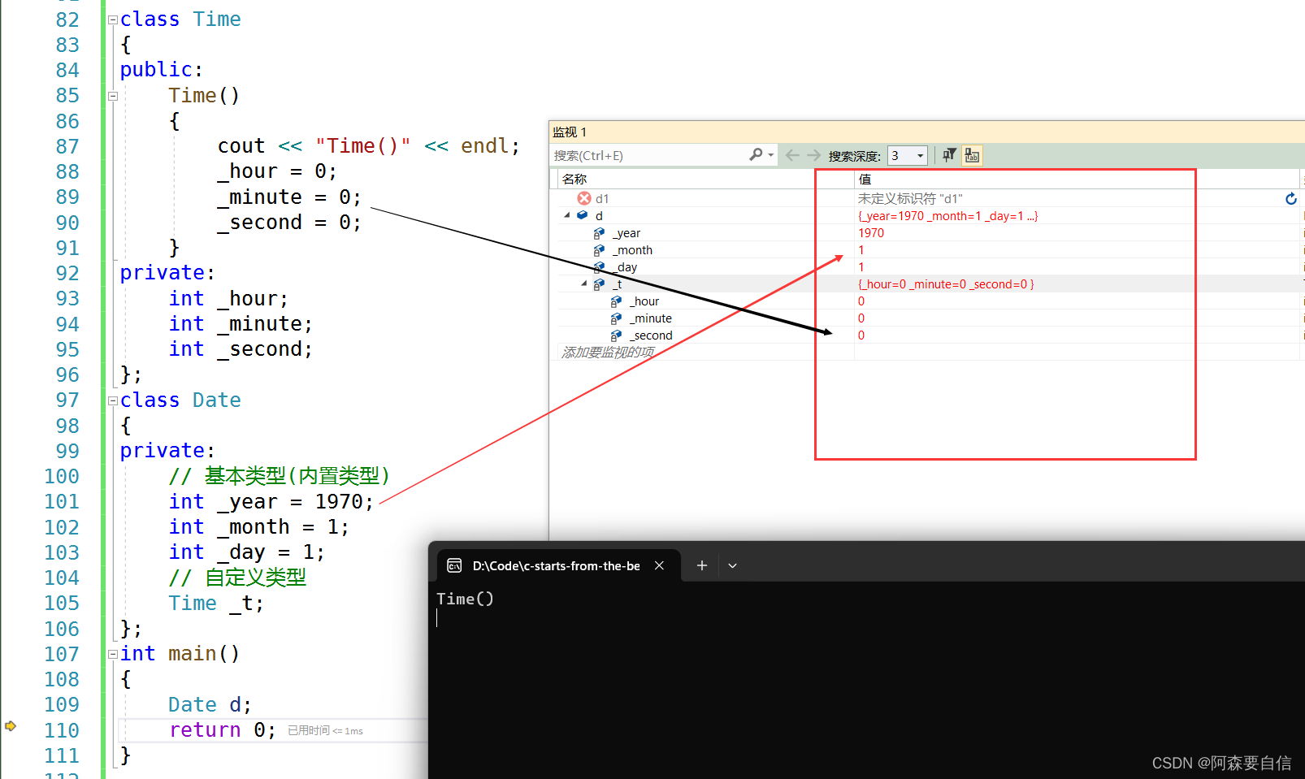1305x779 pixels.
Task: Collapse the _t node in the watch tree
Action: click(x=584, y=284)
